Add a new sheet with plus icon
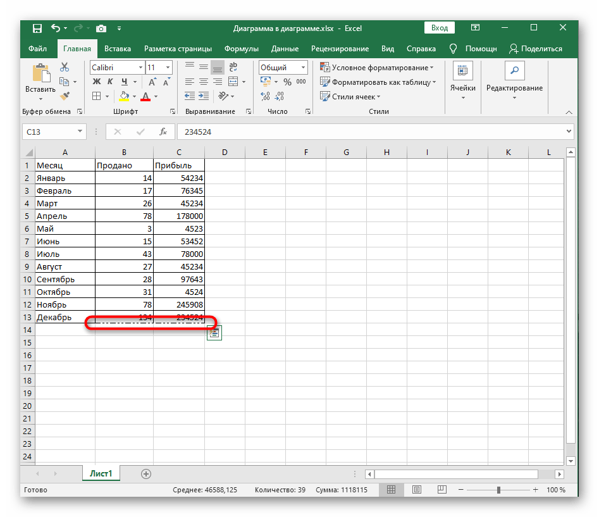Image resolution: width=599 pixels, height=517 pixels. pyautogui.click(x=146, y=473)
